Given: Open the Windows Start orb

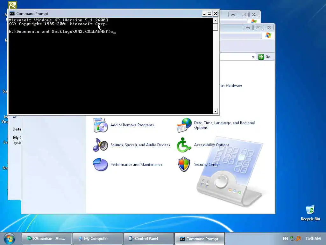Looking at the screenshot, I should pyautogui.click(x=9, y=239).
